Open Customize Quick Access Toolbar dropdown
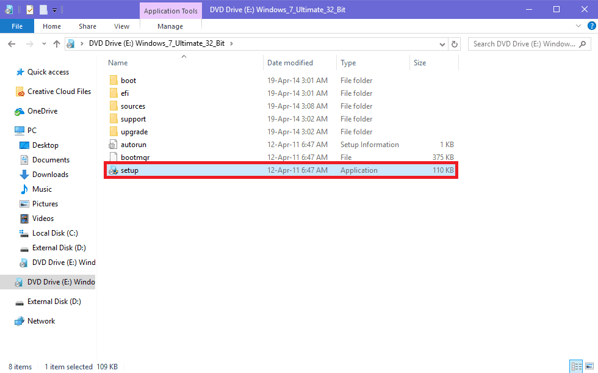Viewport: 598px width, 373px height. (54, 10)
